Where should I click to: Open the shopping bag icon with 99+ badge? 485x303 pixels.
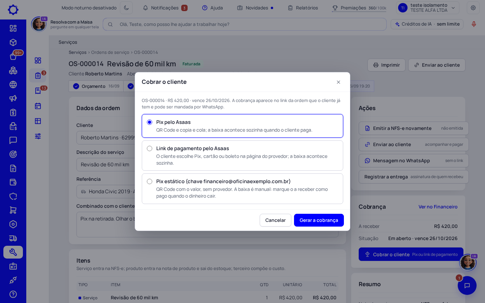point(13,56)
